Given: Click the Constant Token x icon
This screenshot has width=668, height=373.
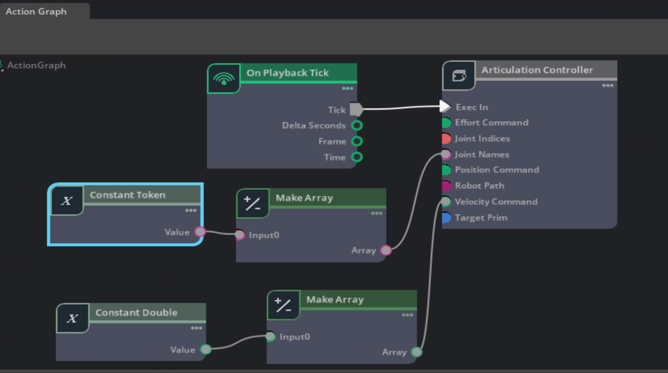Looking at the screenshot, I should click(67, 201).
